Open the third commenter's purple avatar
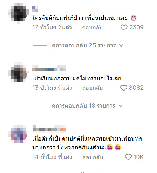The height and width of the screenshot is (173, 157). (19, 134)
